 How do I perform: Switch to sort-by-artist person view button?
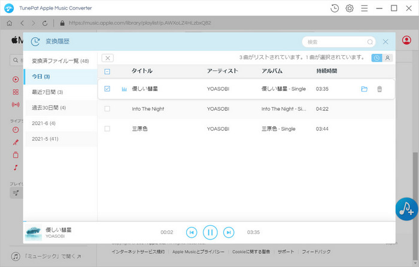click(387, 58)
